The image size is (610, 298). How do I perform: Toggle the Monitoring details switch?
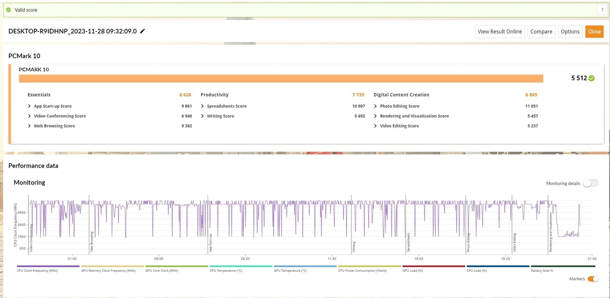click(591, 183)
